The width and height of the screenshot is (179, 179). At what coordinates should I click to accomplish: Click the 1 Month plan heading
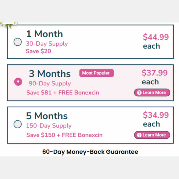tap(44, 34)
